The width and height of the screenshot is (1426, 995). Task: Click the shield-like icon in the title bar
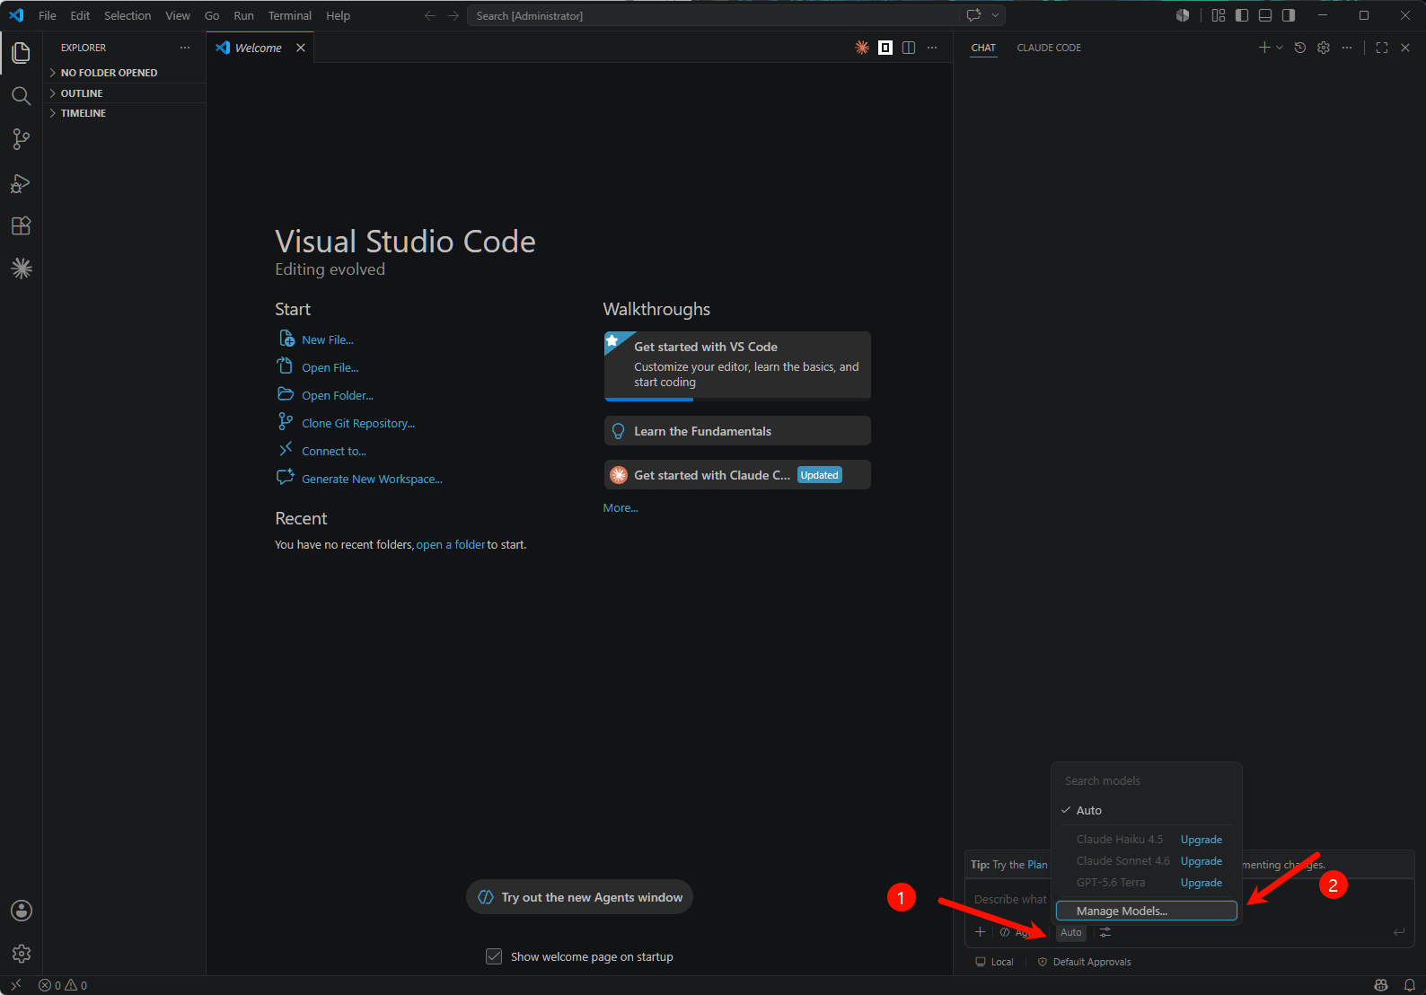pyautogui.click(x=1183, y=15)
